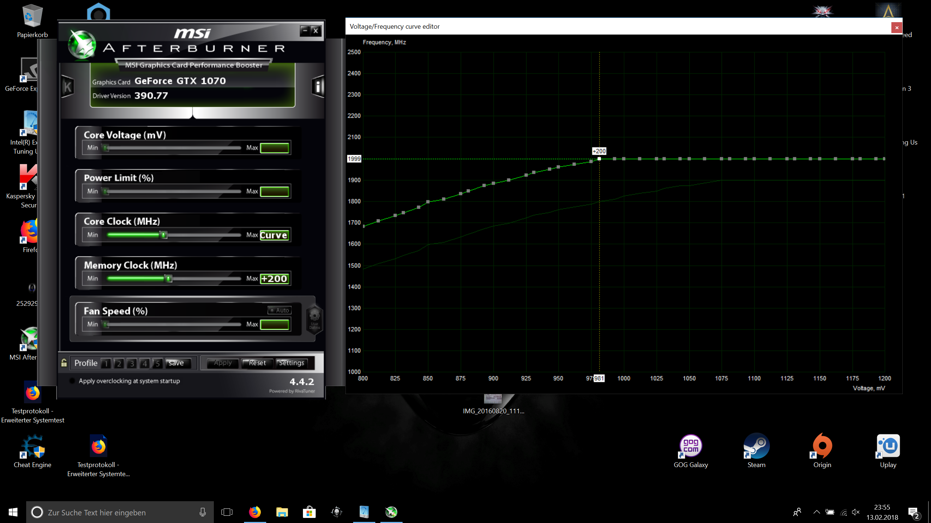Click the Fan Speed slider handle
Viewport: 931px width, 523px height.
click(105, 324)
